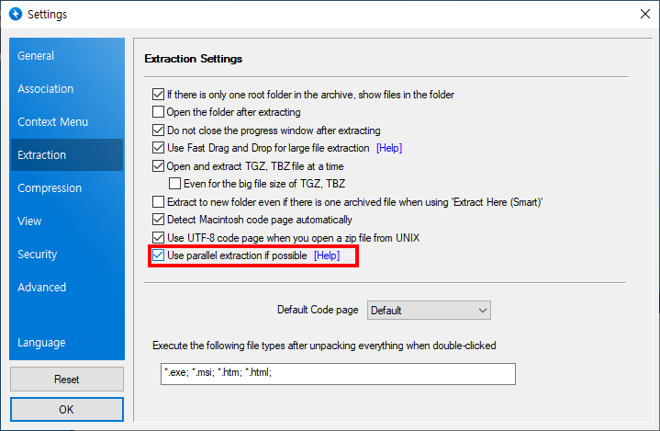Expand the Default Code page dropdown
660x431 pixels.
coord(429,311)
